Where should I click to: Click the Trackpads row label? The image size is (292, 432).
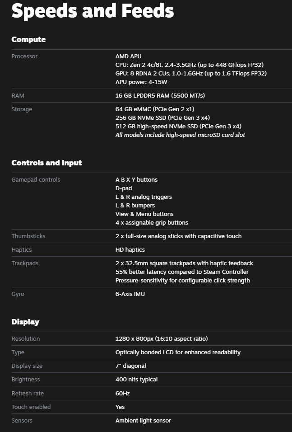25,263
